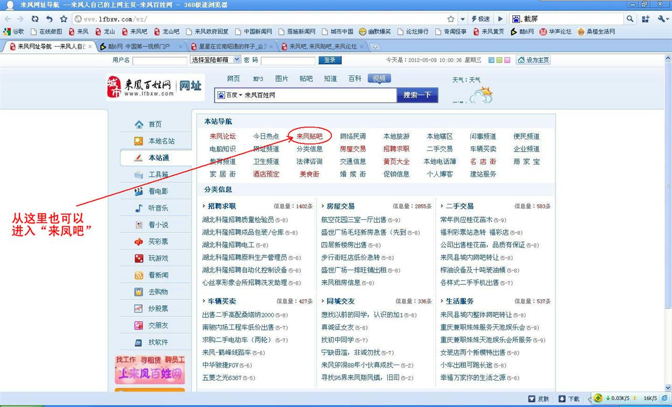672x407 pixels.
Task: Click the bookmark star inside the address bar
Action: coord(451,19)
